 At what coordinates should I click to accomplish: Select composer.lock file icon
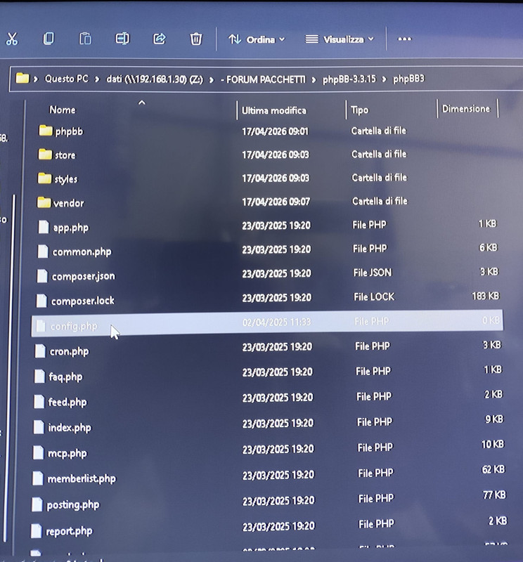pos(41,301)
